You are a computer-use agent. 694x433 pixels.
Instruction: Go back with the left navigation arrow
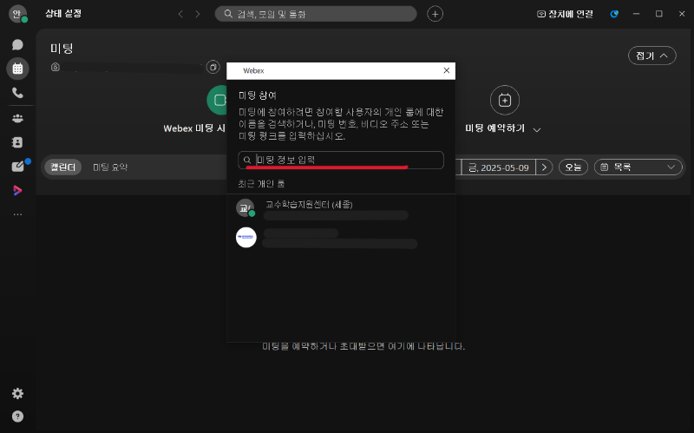(180, 14)
